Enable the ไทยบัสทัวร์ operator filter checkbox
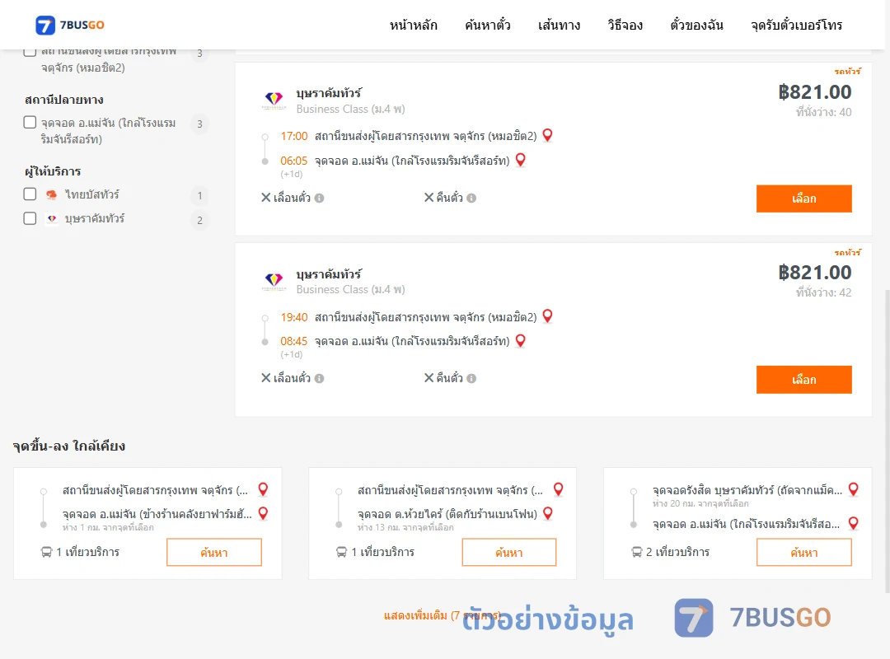Image resolution: width=890 pixels, height=659 pixels. (30, 194)
